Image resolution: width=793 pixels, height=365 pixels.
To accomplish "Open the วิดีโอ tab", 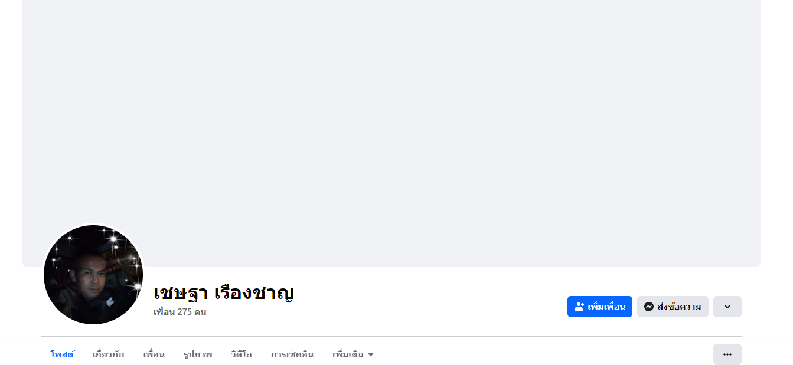I will [242, 354].
